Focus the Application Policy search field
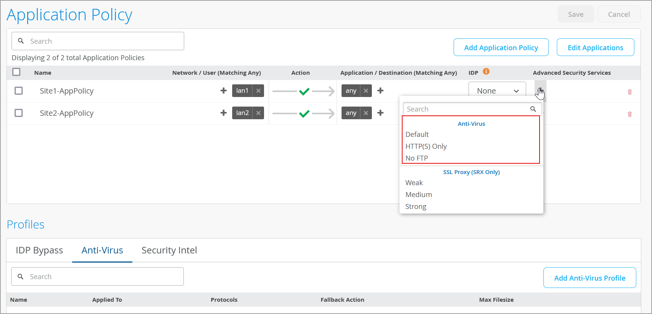This screenshot has width=652, height=314. (x=104, y=41)
